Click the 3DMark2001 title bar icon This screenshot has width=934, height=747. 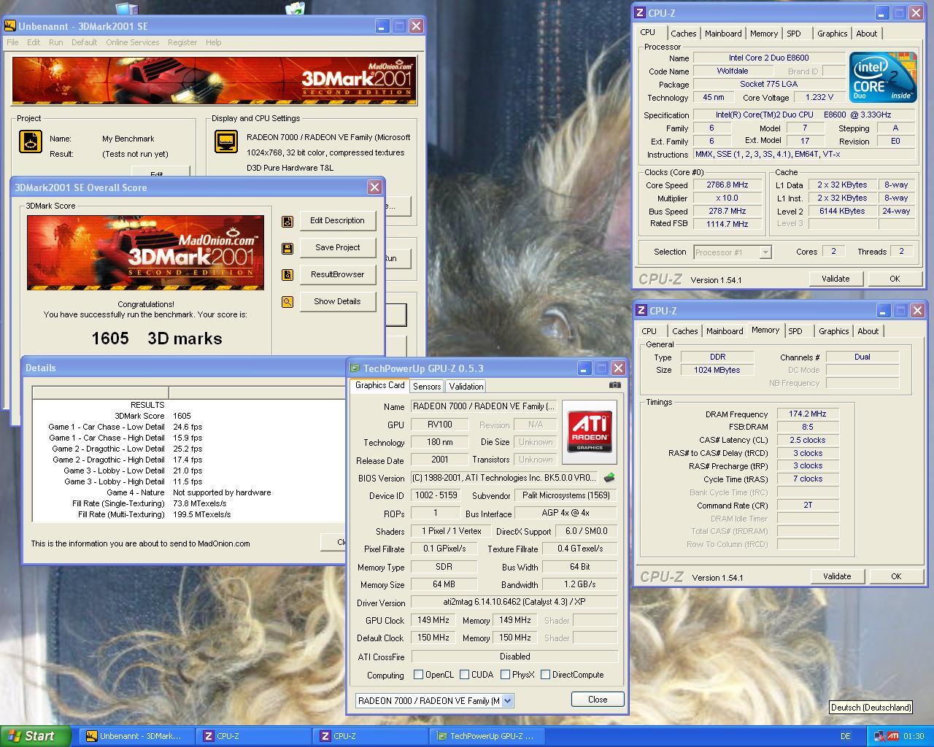point(10,26)
